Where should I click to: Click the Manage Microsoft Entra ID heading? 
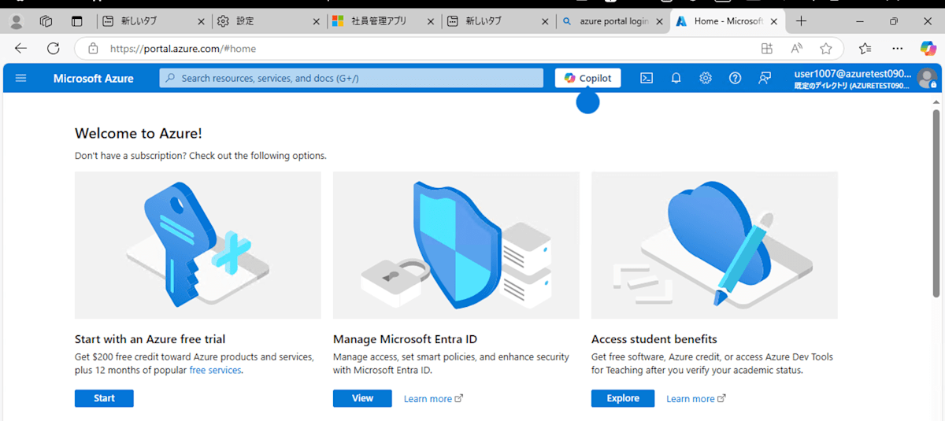405,339
